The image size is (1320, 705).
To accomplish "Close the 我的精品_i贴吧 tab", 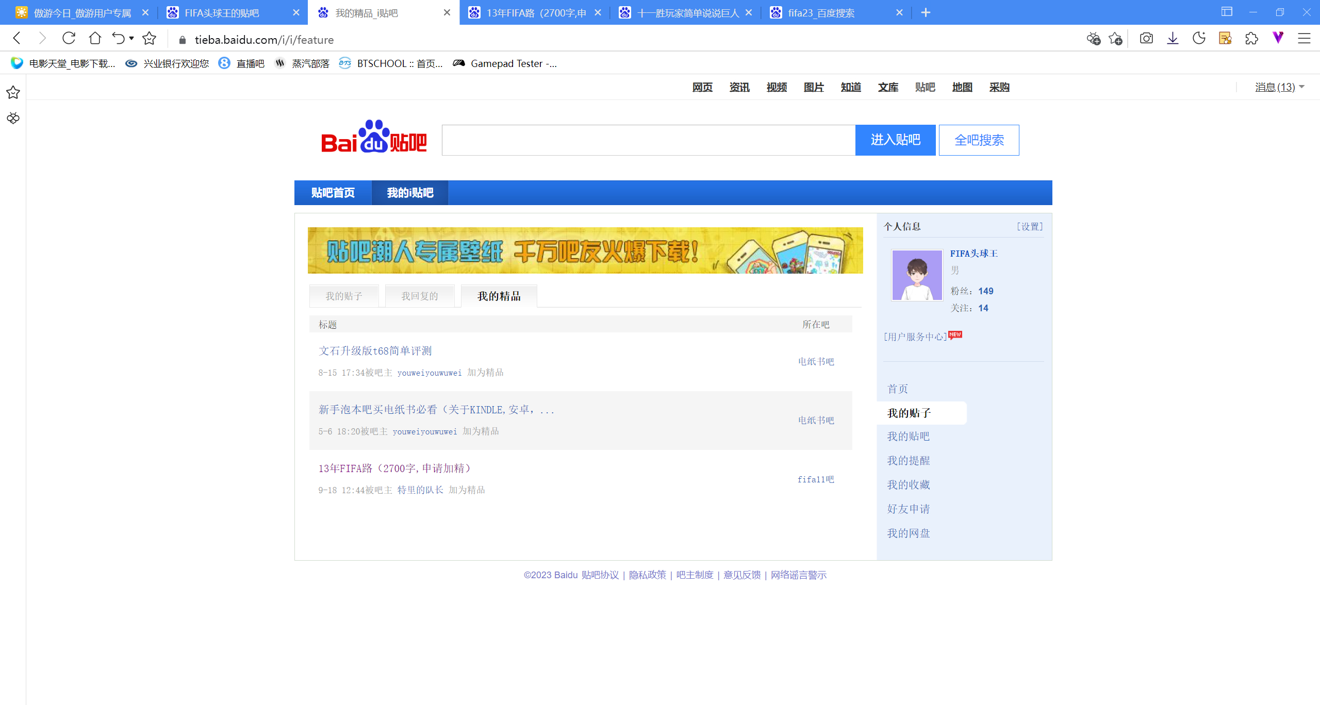I will (x=447, y=12).
